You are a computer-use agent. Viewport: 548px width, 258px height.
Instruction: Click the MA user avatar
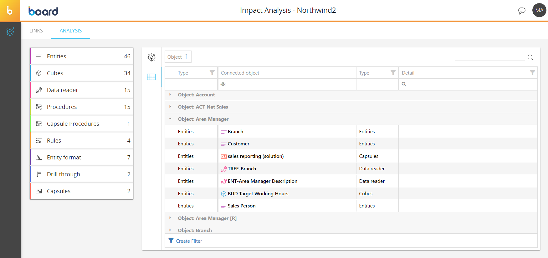(539, 10)
